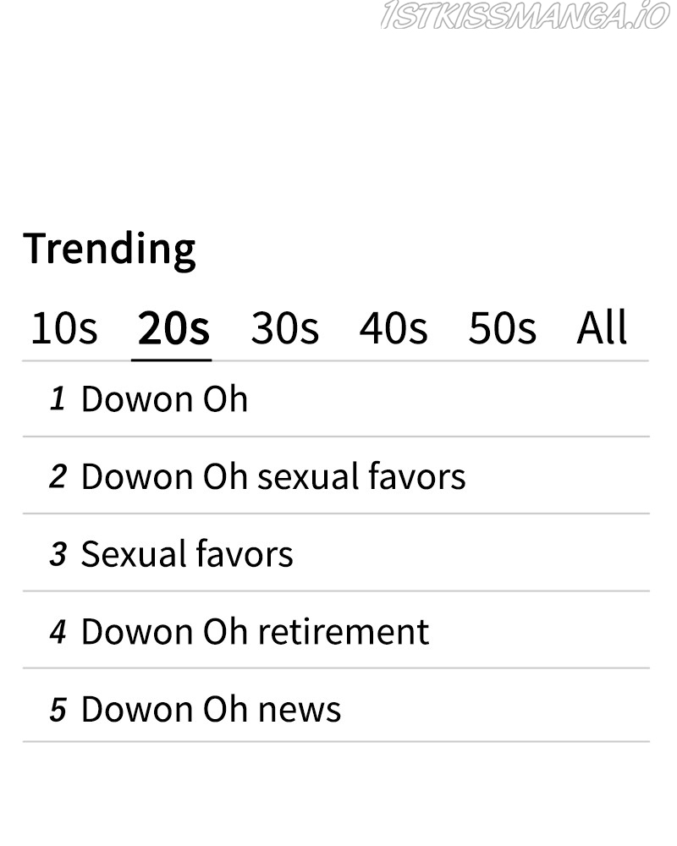Screen dimensions: 677x846
Task: Click the word 'retirement' in fourth entry
Action: [x=343, y=632]
